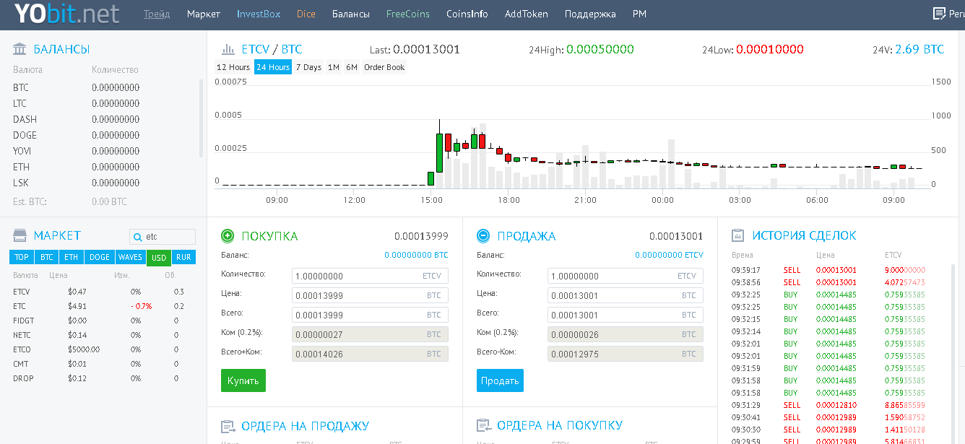Select the 7 Days chart range
Image resolution: width=965 pixels, height=444 pixels.
click(x=308, y=67)
